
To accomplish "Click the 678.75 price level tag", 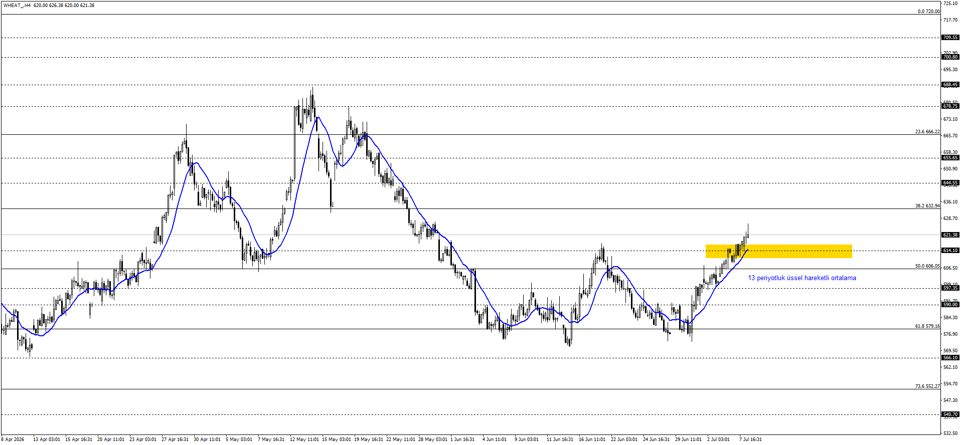I will pyautogui.click(x=950, y=106).
